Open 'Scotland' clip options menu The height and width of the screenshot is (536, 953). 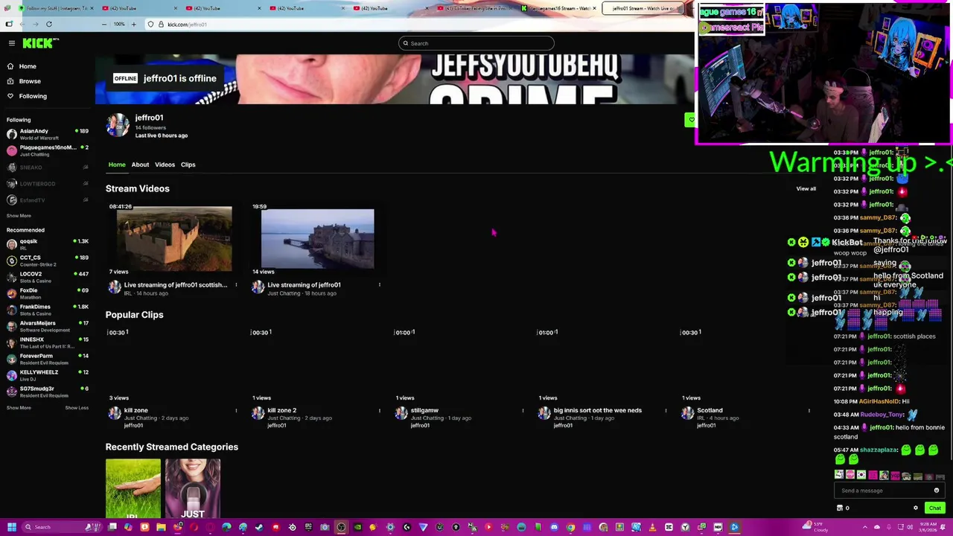click(809, 410)
